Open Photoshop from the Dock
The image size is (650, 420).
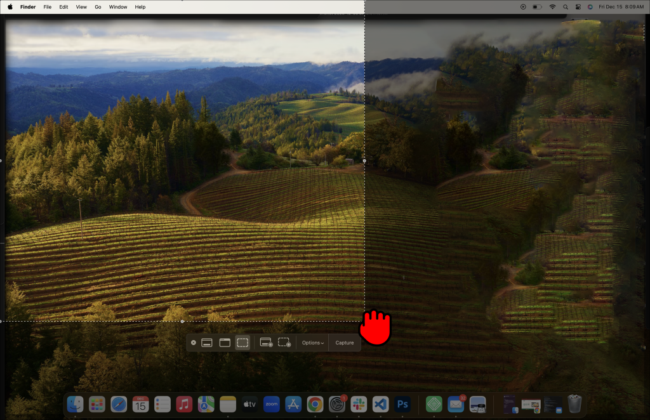click(x=402, y=404)
